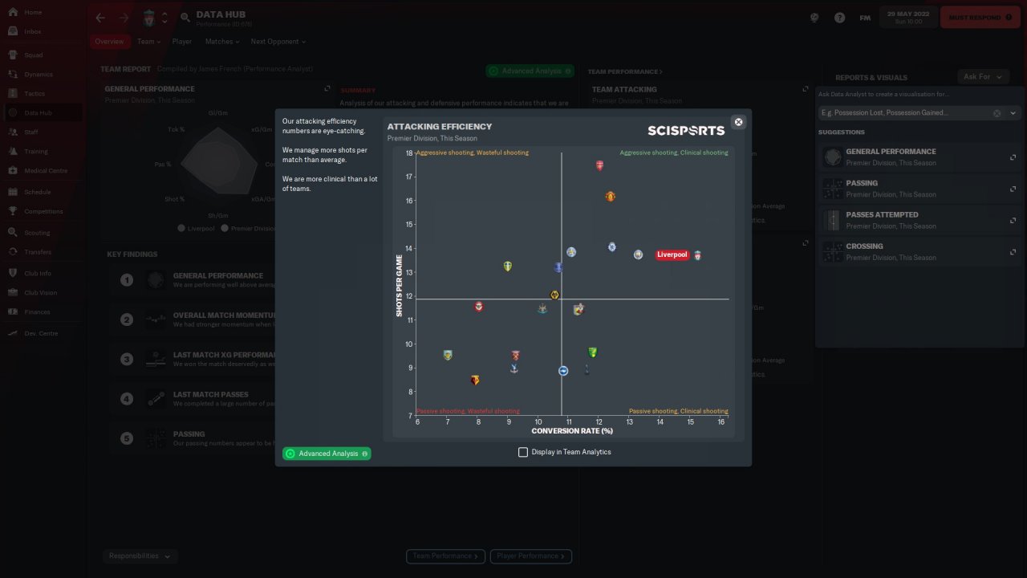1027x578 pixels.
Task: Click the help question mark icon
Action: tap(839, 18)
